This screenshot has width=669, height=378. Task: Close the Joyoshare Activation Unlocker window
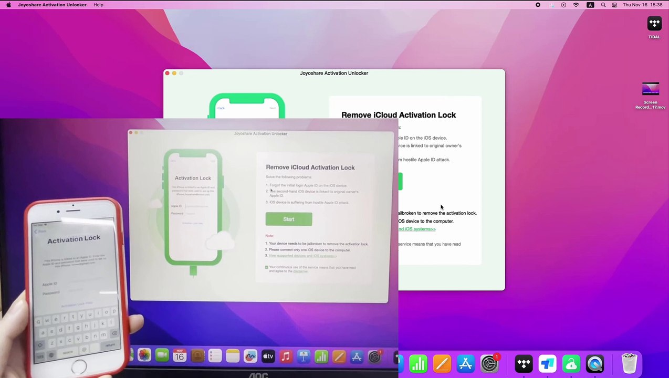point(168,73)
